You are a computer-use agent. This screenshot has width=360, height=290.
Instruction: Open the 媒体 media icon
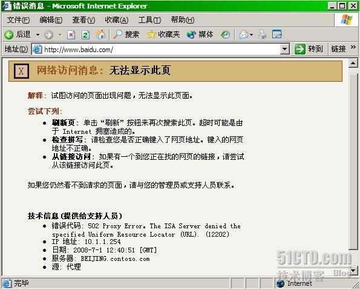(191, 35)
